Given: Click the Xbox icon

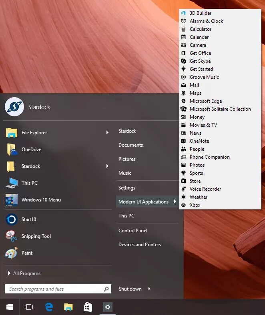Looking at the screenshot, I should point(183,205).
